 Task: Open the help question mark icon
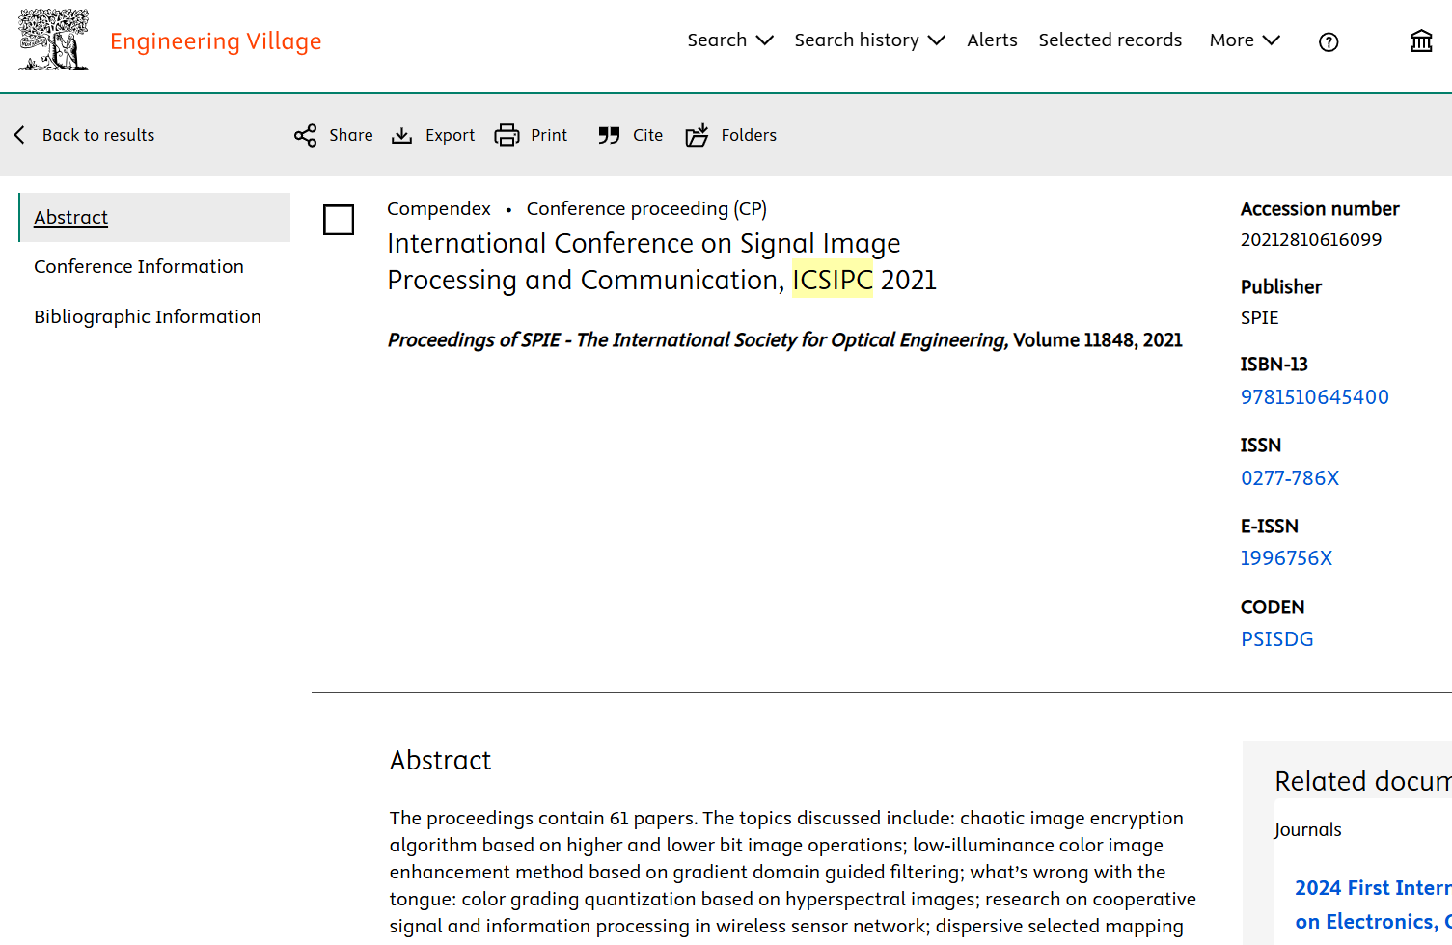pos(1329,41)
